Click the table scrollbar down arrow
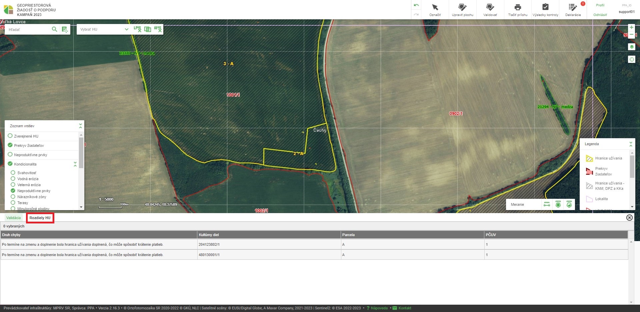This screenshot has height=312, width=640. (x=631, y=302)
